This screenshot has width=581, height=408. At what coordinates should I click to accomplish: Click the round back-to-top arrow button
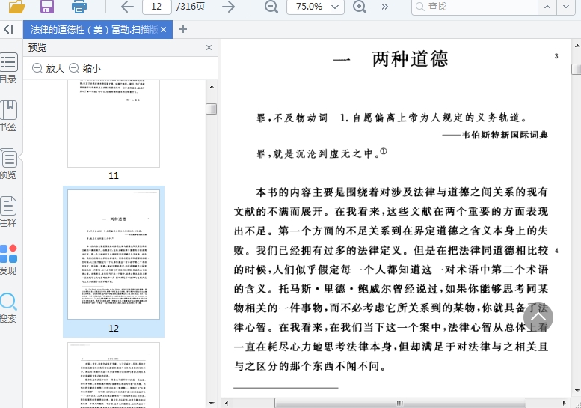coord(538,317)
